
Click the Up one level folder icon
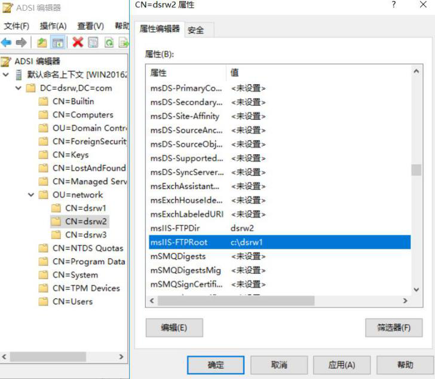(42, 42)
